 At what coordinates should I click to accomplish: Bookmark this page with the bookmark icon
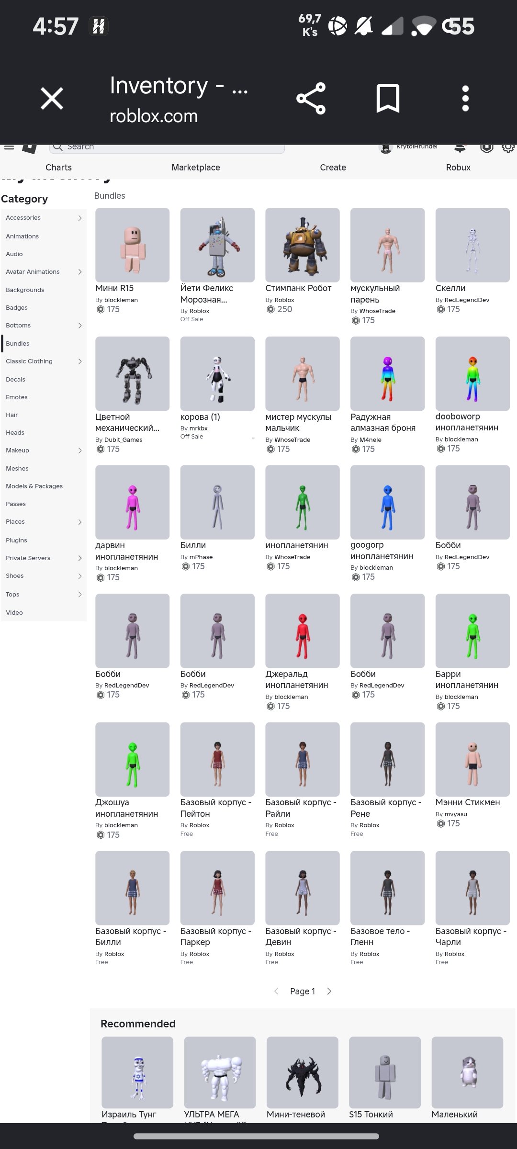(x=388, y=99)
